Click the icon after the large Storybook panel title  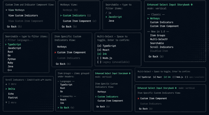coord(192,5)
